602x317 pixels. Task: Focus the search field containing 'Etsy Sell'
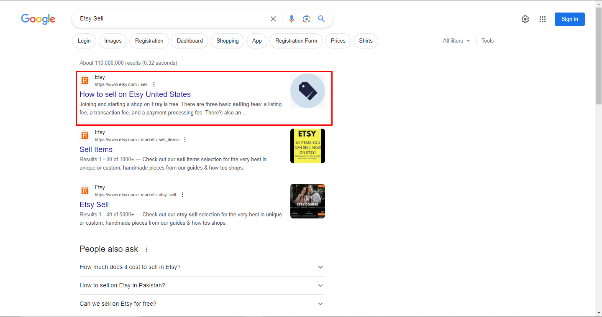(172, 19)
